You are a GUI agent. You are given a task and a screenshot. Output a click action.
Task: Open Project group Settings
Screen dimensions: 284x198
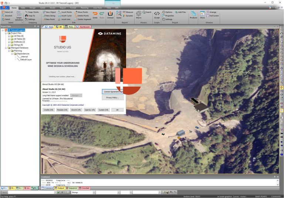click(x=167, y=19)
